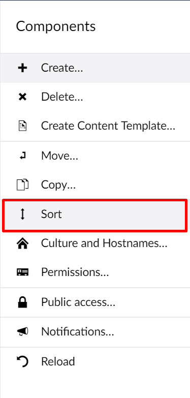The height and width of the screenshot is (398, 190).
Task: Click the return-arrow icon beside Move
Action: pyautogui.click(x=22, y=156)
